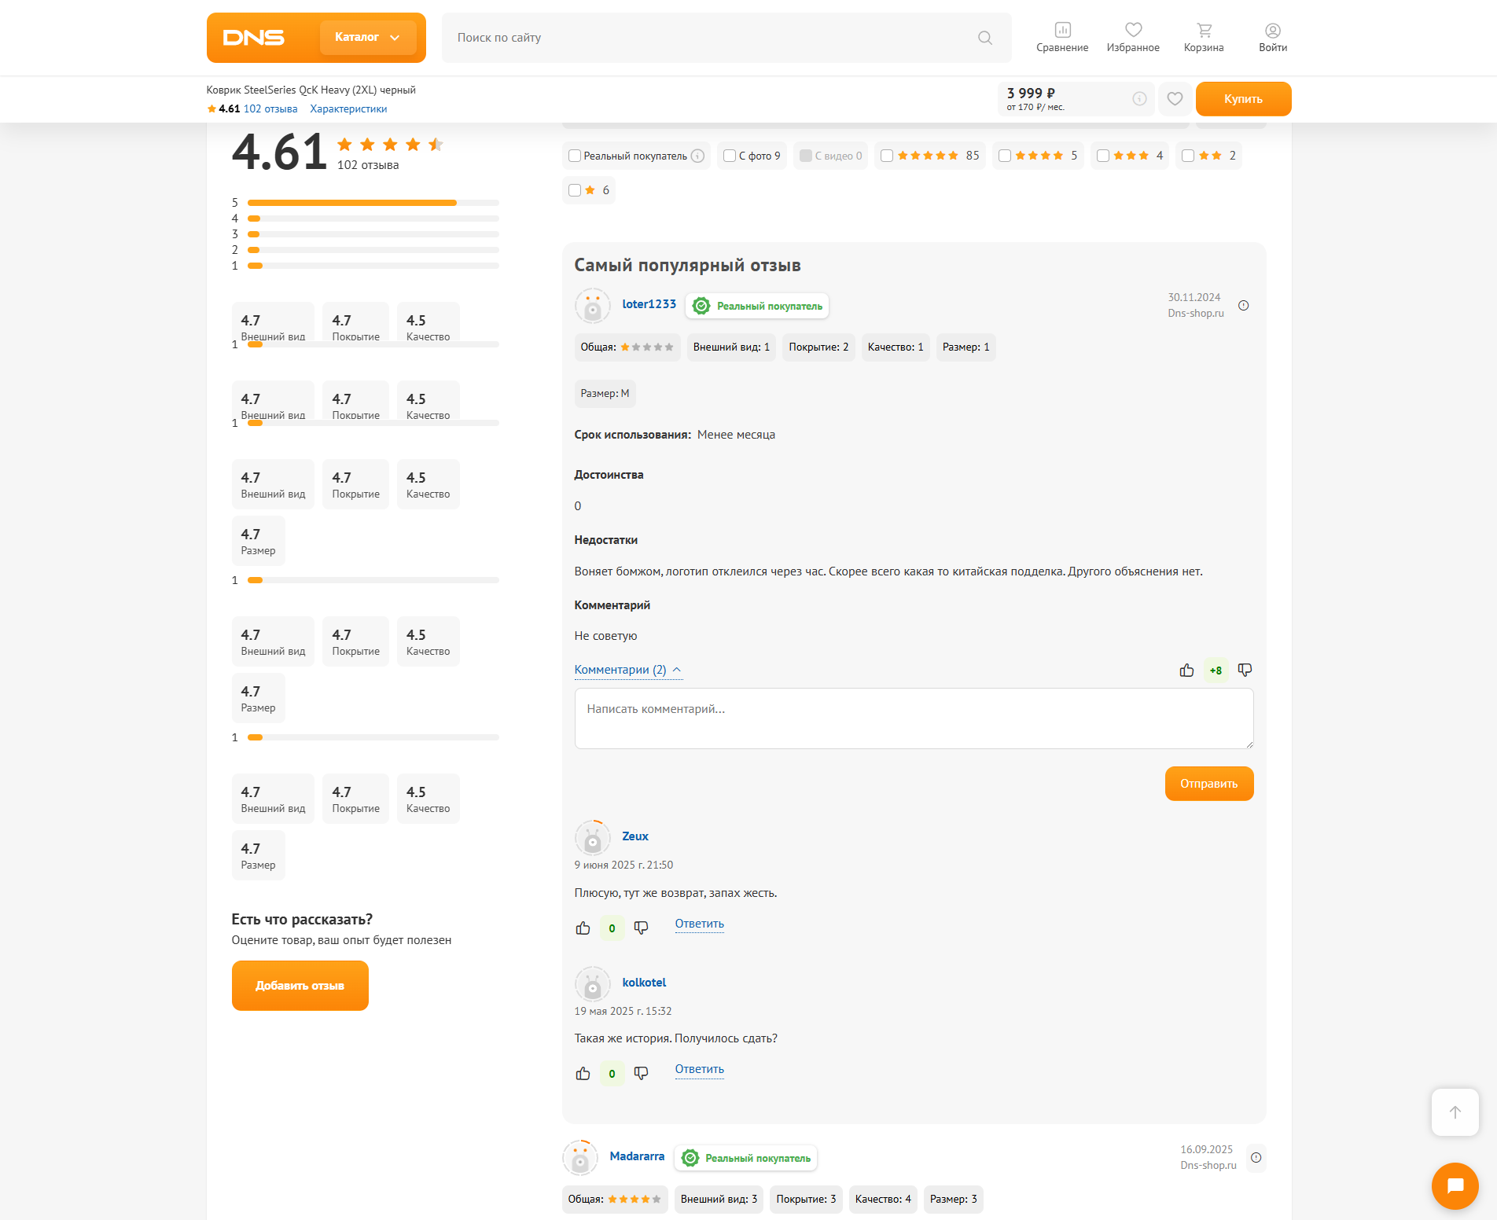The image size is (1497, 1220).
Task: Open kolkotel profile link
Action: click(x=644, y=983)
